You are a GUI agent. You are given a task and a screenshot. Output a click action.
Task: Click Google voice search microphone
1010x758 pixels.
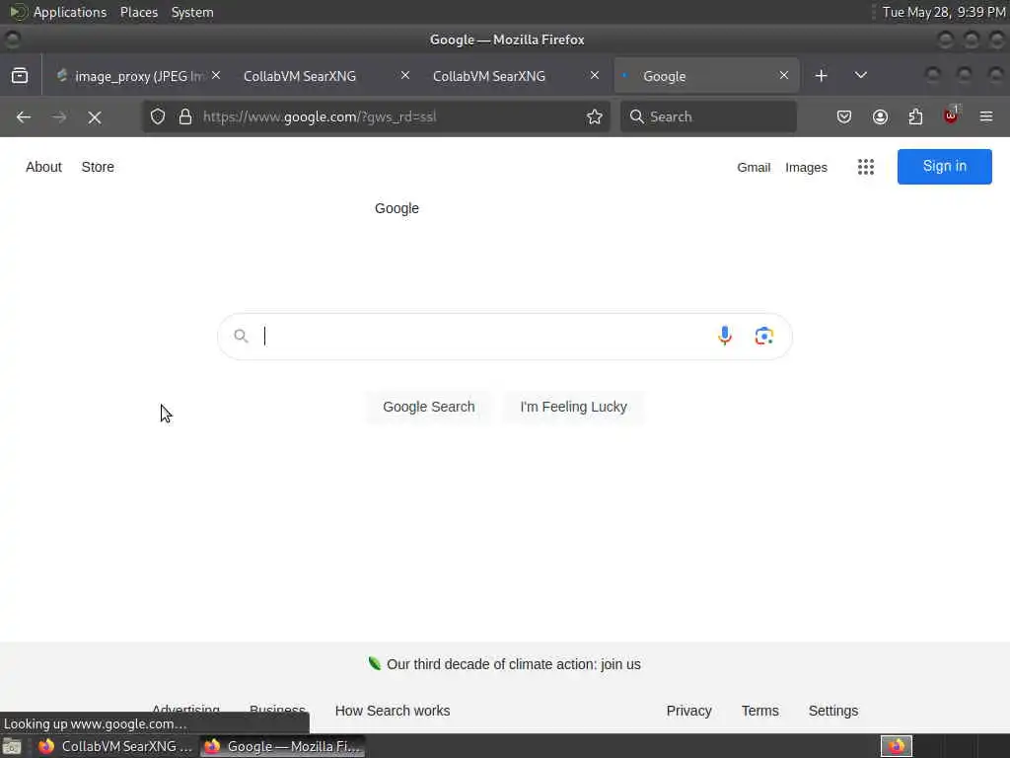click(725, 336)
